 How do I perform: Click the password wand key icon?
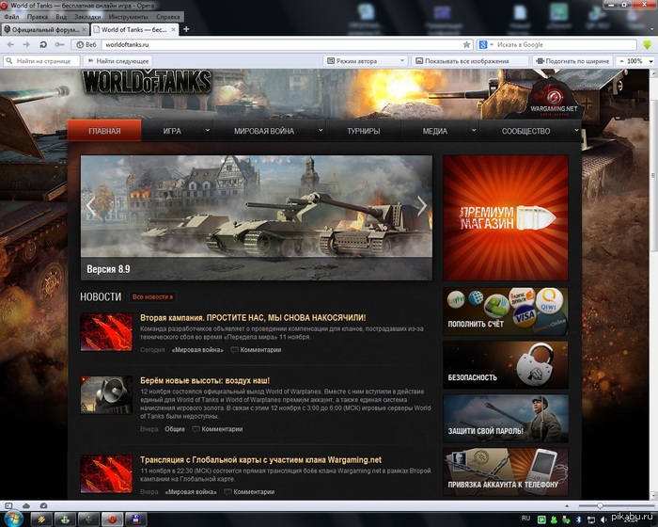tap(59, 44)
